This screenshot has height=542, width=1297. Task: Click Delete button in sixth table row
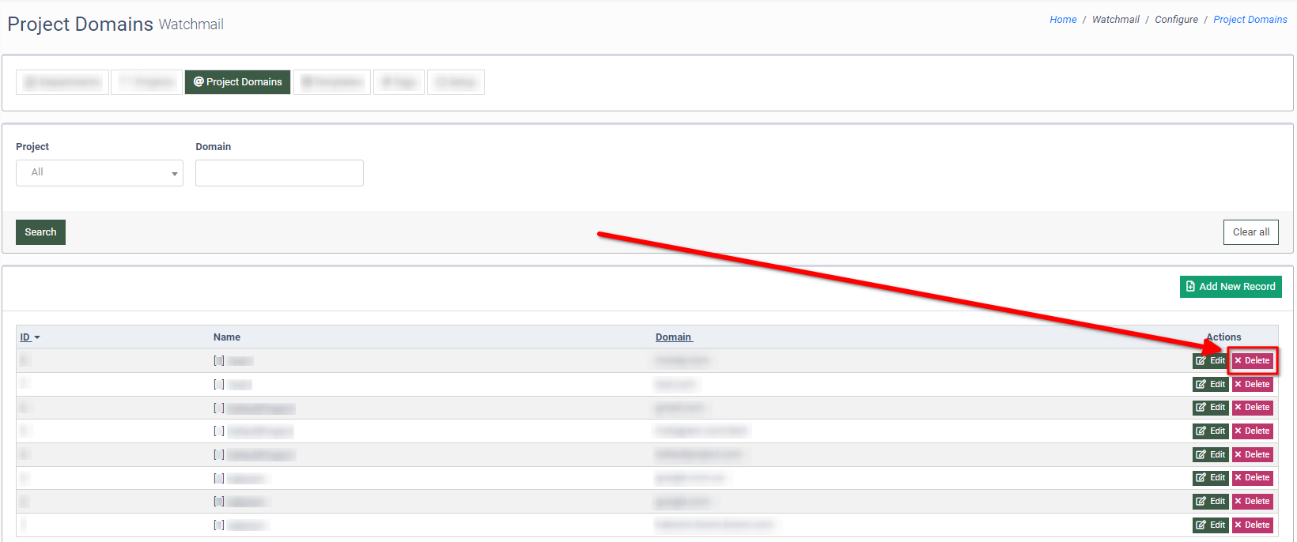(x=1252, y=478)
